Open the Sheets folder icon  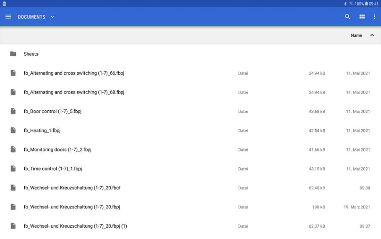13,54
